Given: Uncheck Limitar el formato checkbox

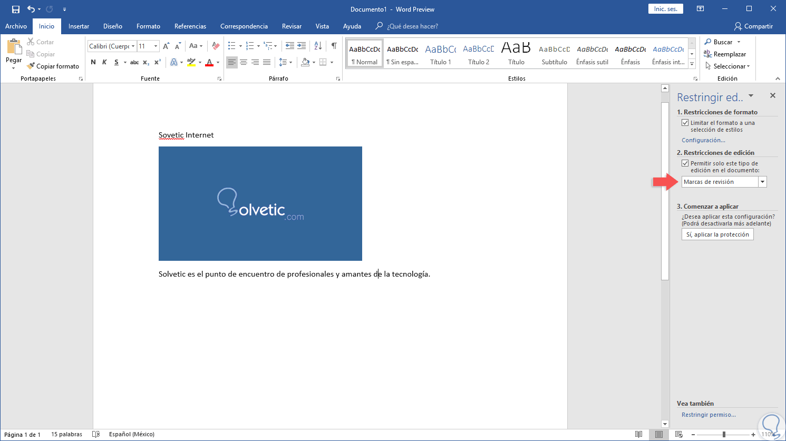Looking at the screenshot, I should (x=685, y=123).
